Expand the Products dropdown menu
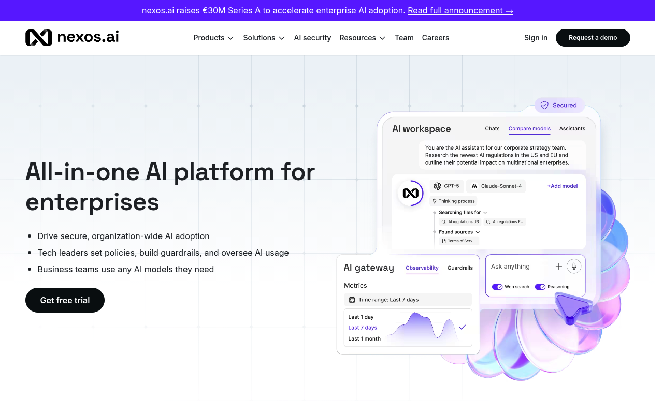 click(213, 38)
